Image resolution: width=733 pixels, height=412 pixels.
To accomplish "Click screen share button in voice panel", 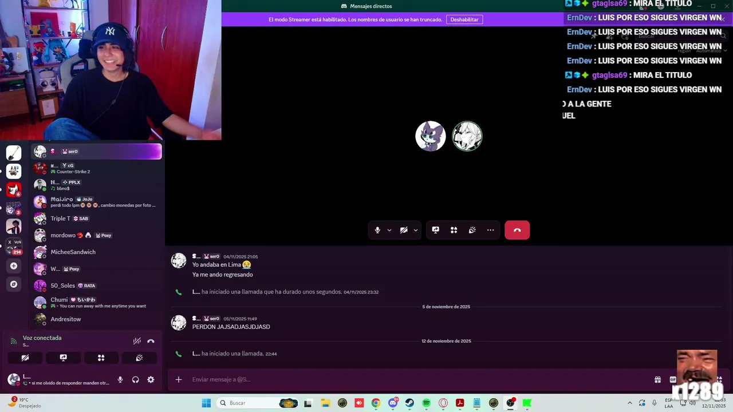I will pos(63,358).
